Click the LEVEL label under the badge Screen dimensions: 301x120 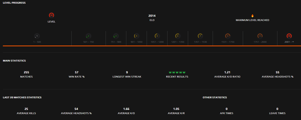click(51, 22)
